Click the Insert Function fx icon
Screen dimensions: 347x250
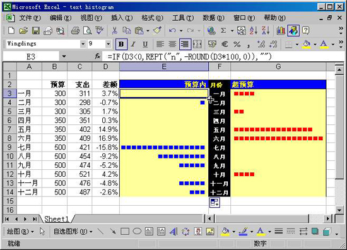point(97,56)
